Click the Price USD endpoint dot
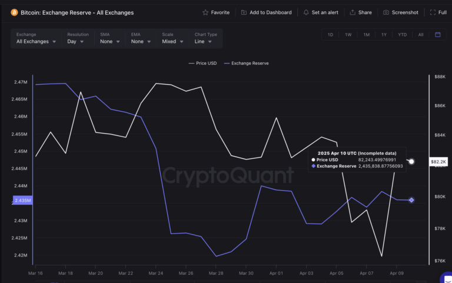 tap(412, 161)
